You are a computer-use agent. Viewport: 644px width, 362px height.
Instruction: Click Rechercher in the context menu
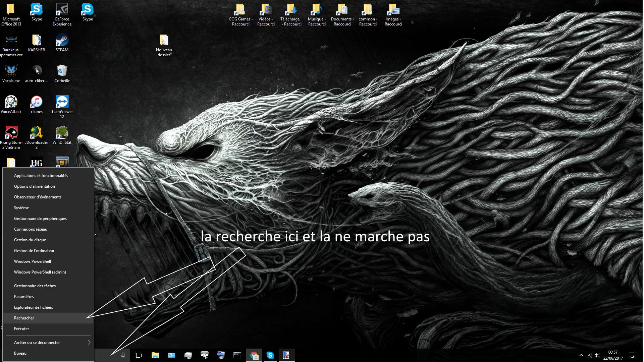48,318
